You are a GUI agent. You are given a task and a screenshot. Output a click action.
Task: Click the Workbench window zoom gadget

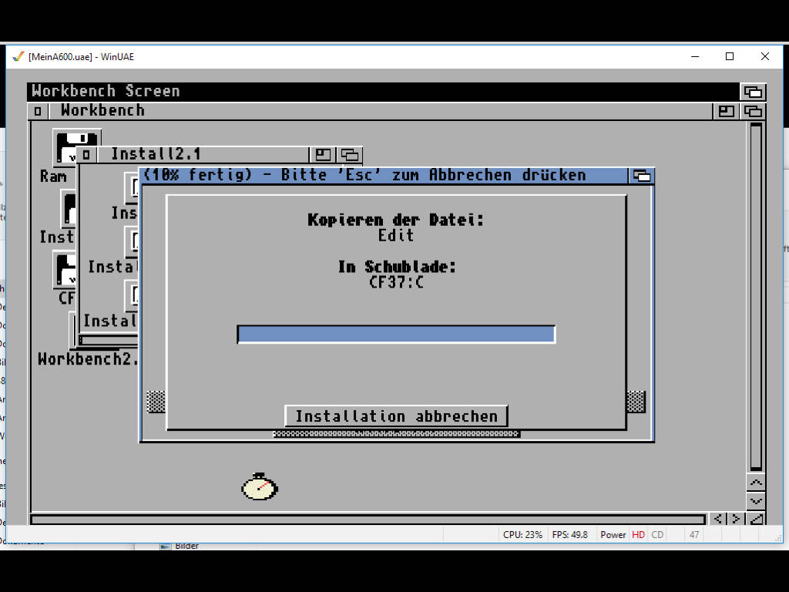726,111
